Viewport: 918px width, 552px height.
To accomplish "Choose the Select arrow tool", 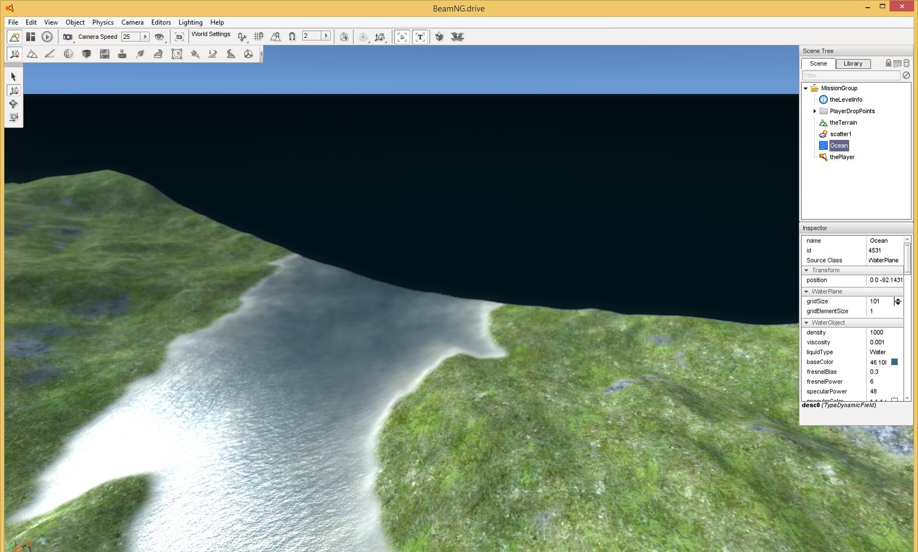I will [14, 77].
